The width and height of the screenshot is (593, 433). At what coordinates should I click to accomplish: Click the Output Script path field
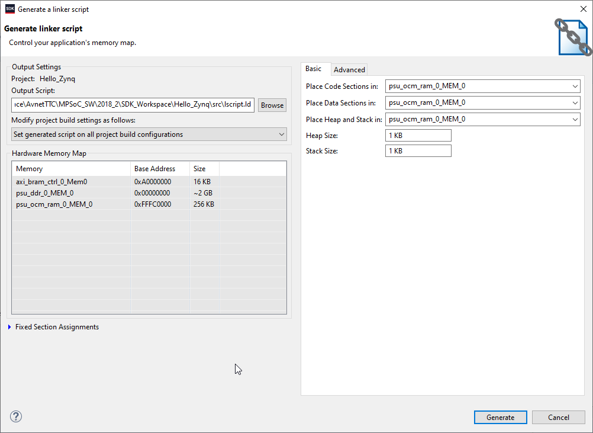[133, 105]
